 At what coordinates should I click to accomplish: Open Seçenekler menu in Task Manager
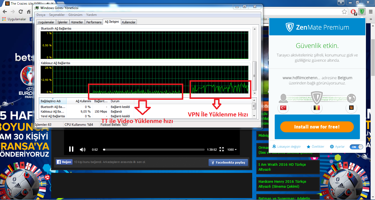57,15
